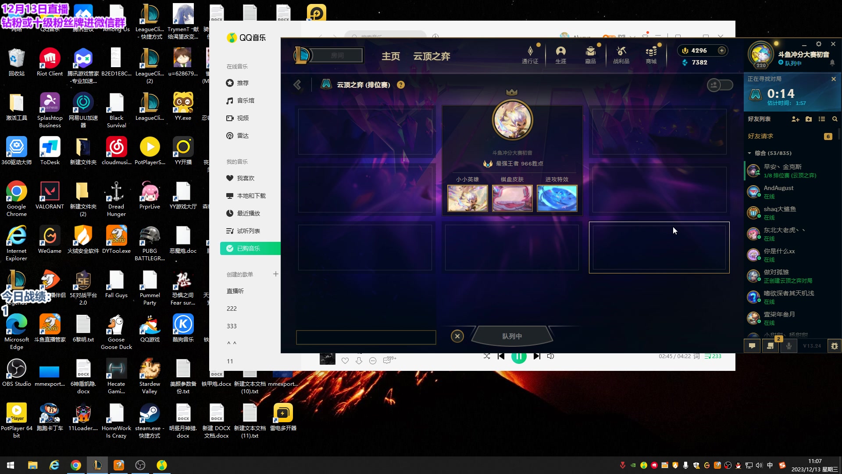Click the plus next to 创建的歌单
This screenshot has width=842, height=474.
point(275,274)
